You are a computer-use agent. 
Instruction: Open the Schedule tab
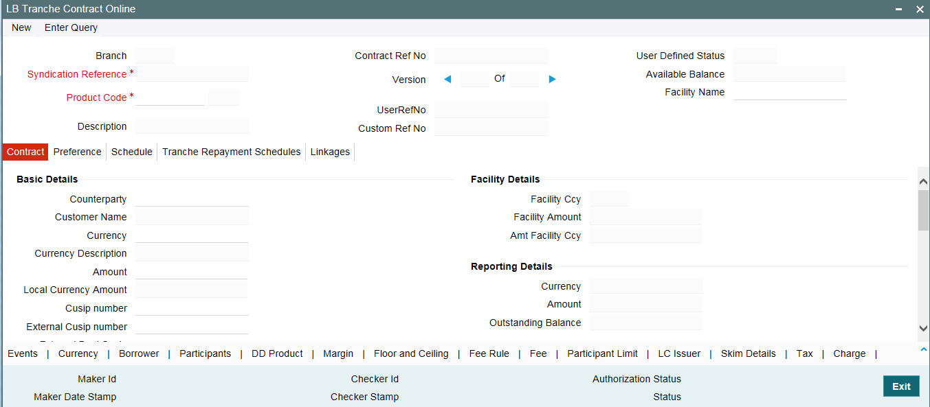(x=132, y=152)
